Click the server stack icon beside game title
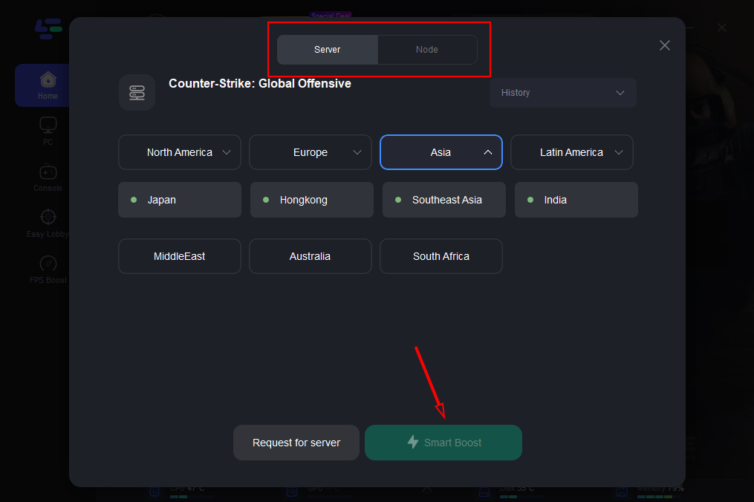This screenshot has width=754, height=502. click(137, 93)
